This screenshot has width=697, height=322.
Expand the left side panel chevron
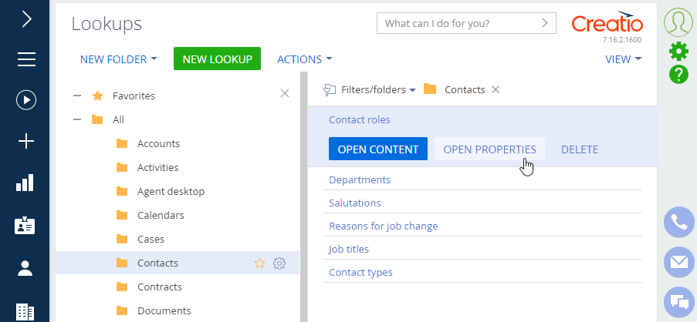point(27,19)
